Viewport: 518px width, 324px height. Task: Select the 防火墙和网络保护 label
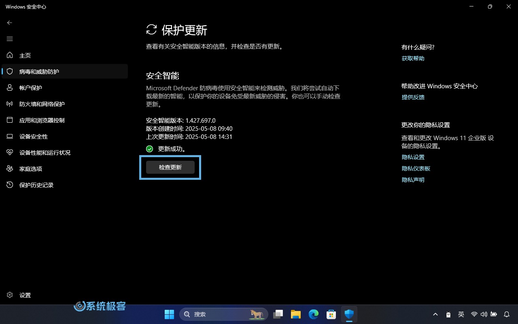42,104
